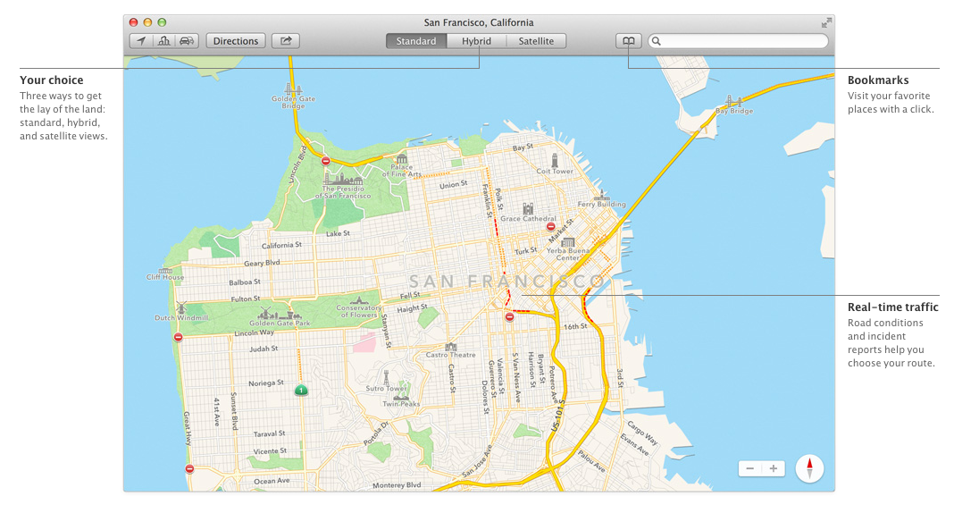Focus the search input field
The image size is (979, 530).
point(738,41)
